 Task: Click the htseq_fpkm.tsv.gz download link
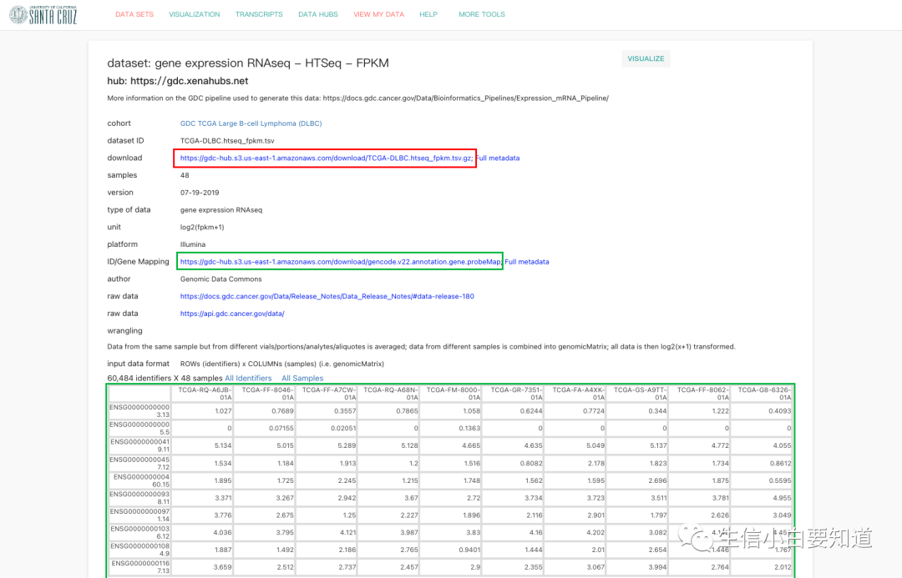326,158
